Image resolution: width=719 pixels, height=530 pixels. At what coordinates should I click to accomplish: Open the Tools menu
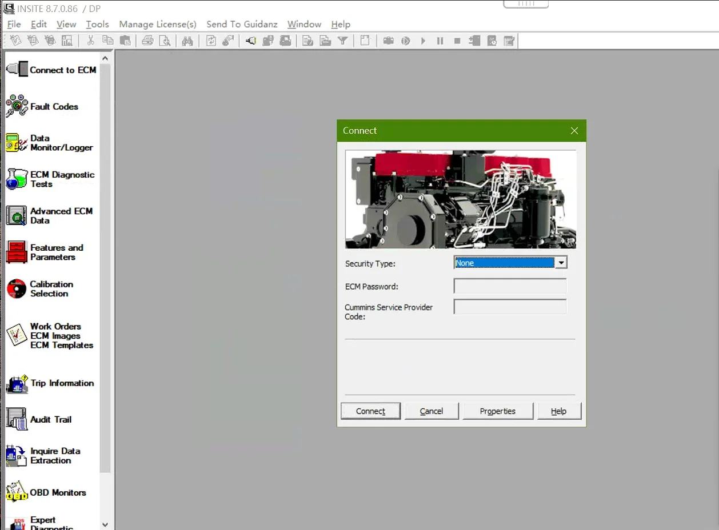(97, 24)
